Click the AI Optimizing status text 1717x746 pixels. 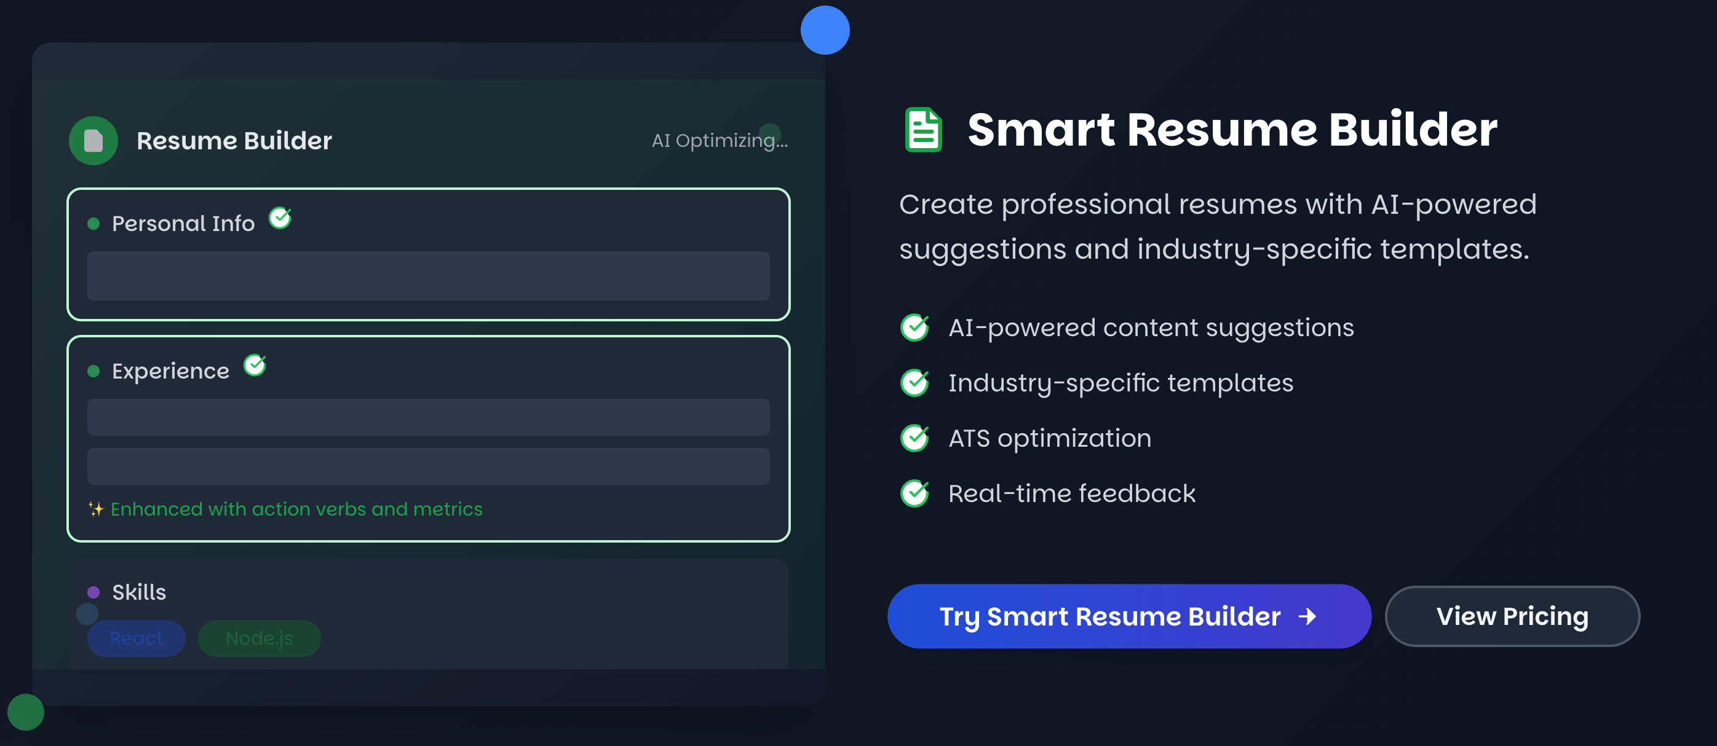(719, 141)
